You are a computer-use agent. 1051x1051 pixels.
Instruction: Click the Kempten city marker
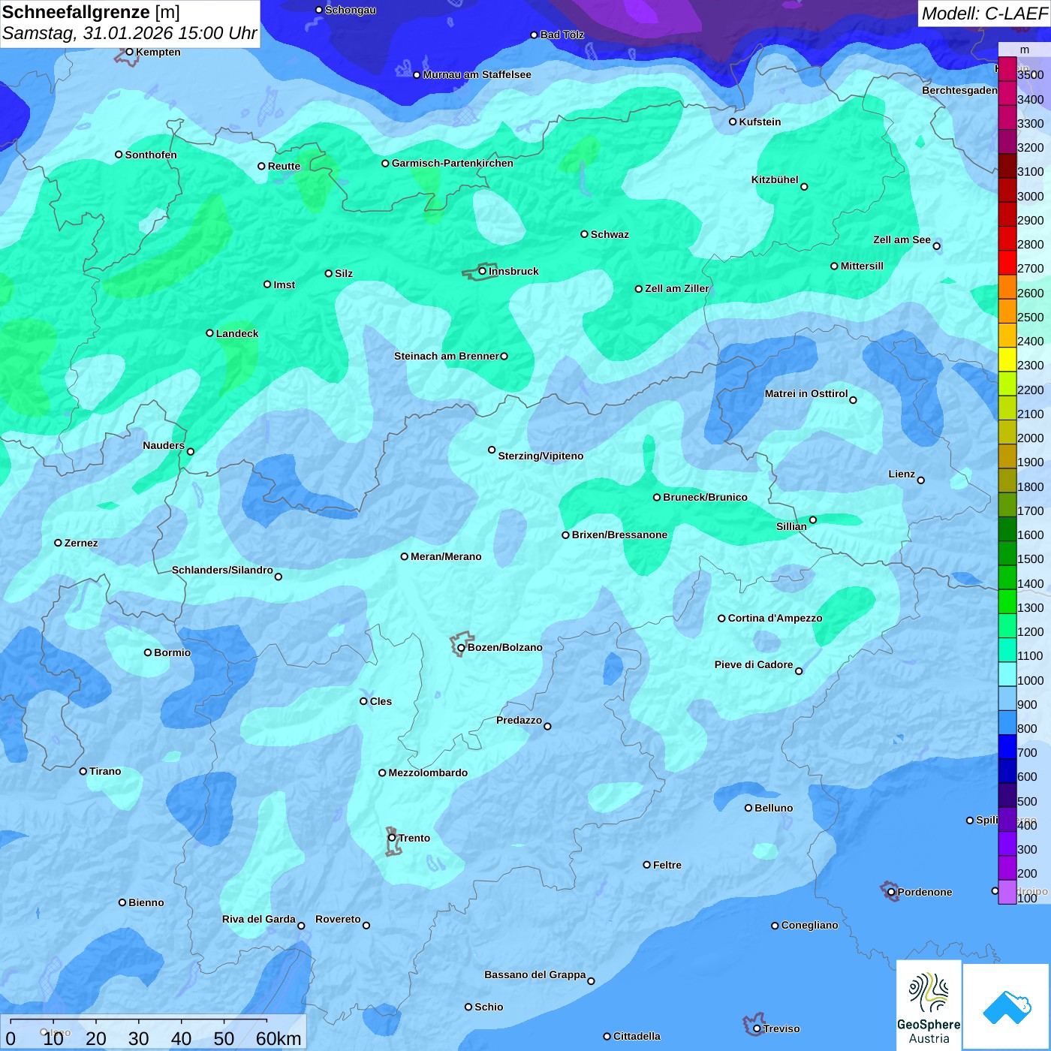(x=129, y=52)
